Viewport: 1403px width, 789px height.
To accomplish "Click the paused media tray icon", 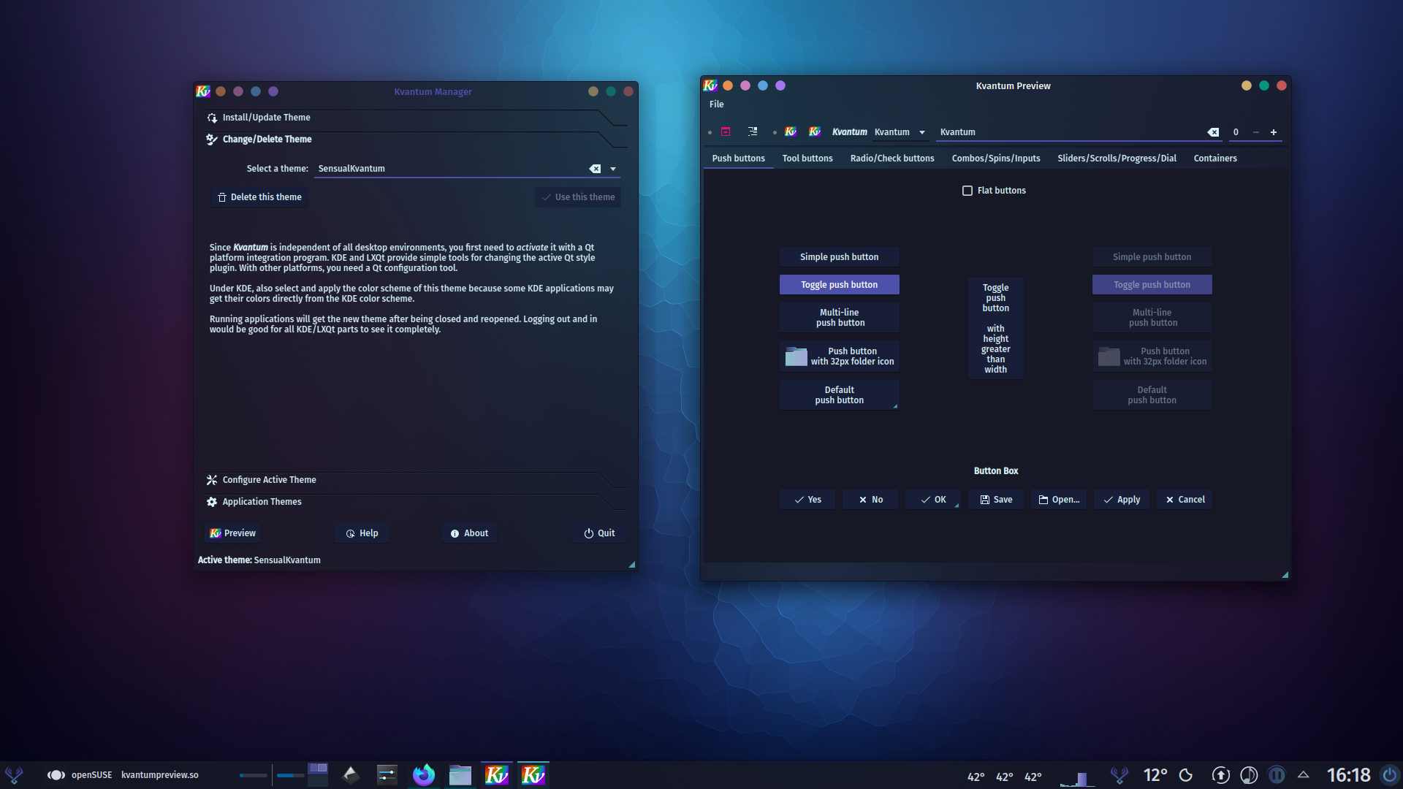I will point(1277,775).
